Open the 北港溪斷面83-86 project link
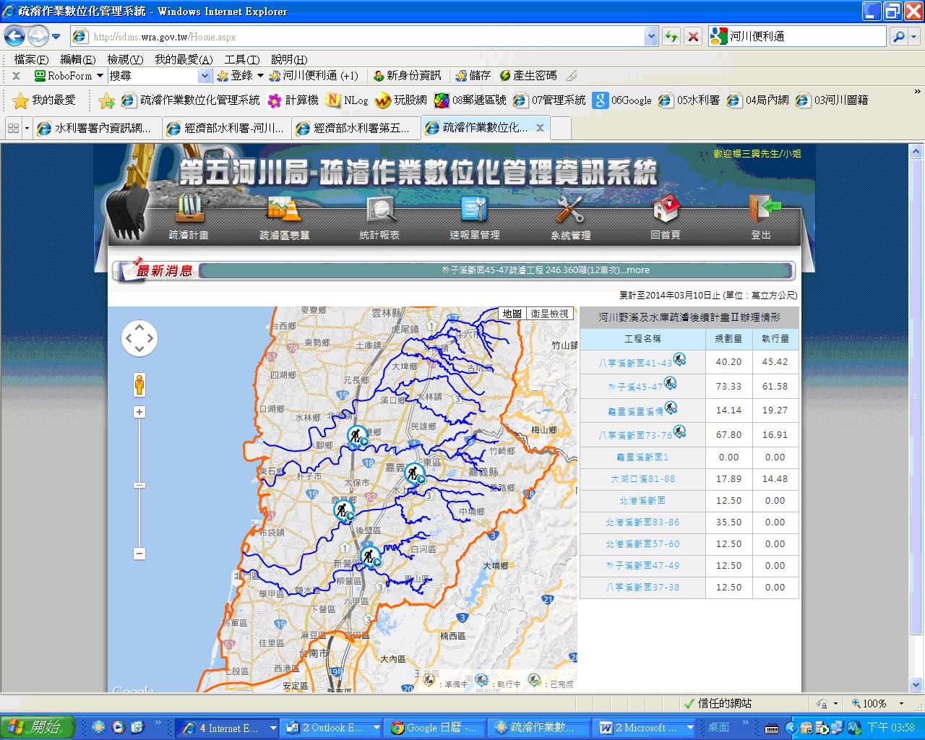The image size is (925, 740). (642, 522)
